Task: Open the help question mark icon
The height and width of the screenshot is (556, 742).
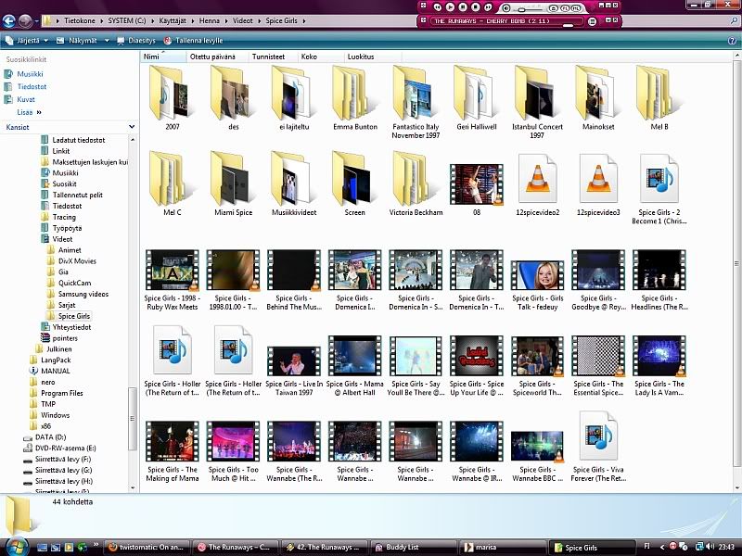Action: coord(732,41)
